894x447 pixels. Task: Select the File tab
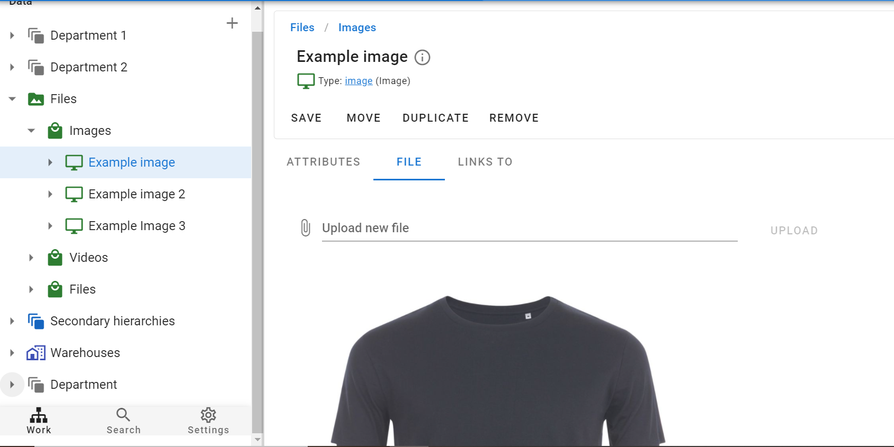(409, 162)
